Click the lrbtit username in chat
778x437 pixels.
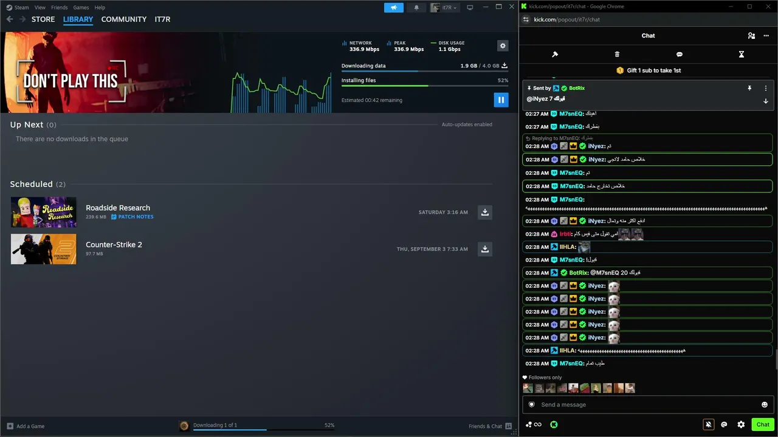pos(565,234)
